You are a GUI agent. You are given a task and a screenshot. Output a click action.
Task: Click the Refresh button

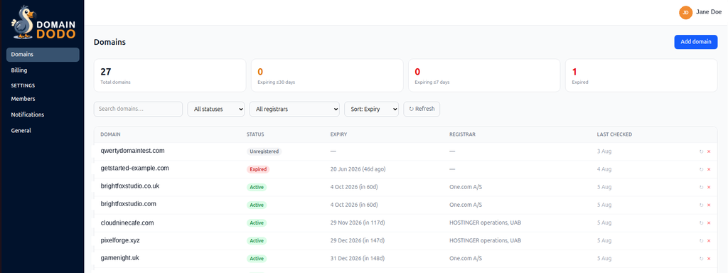click(422, 109)
